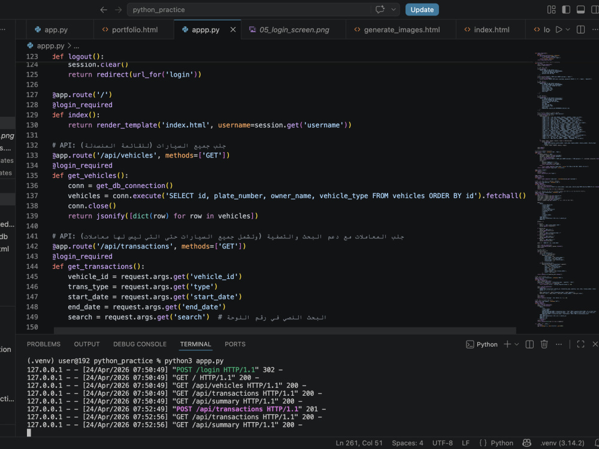Viewport: 599px width, 449px height.
Task: Close the terminal panel
Action: 595,344
